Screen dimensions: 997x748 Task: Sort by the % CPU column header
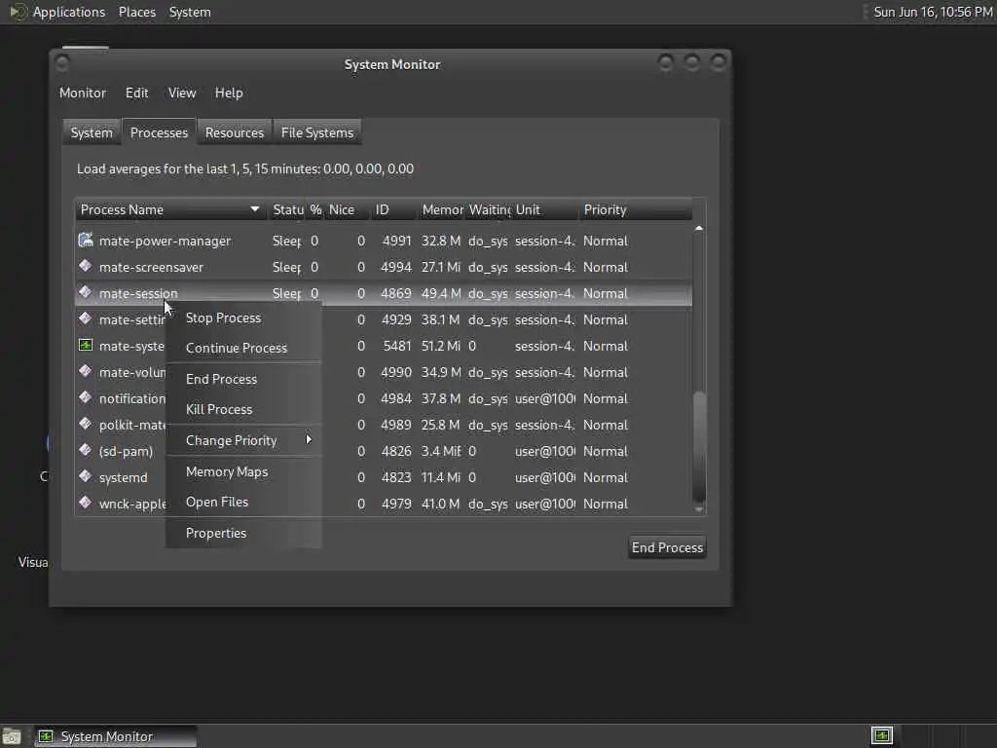(x=315, y=209)
